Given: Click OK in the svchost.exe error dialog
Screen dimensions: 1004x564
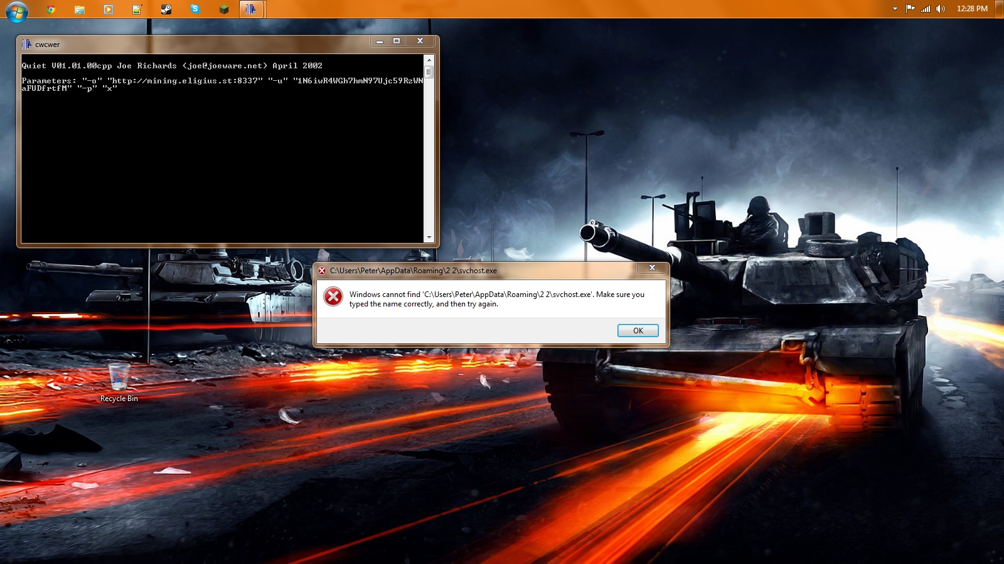Looking at the screenshot, I should (x=638, y=331).
